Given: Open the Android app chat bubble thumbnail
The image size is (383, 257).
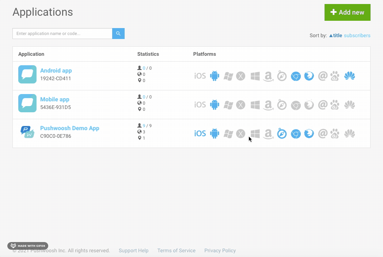Looking at the screenshot, I should click(27, 74).
